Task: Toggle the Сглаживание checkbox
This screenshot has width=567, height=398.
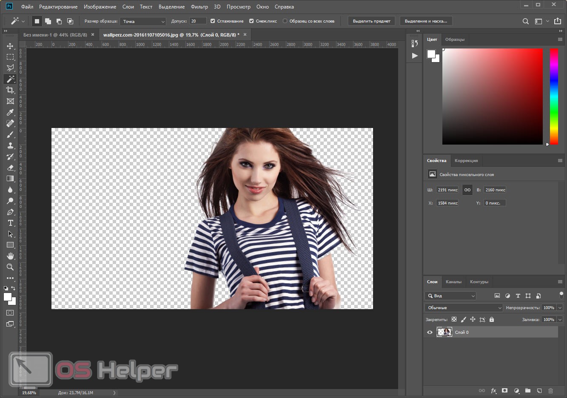Action: coord(213,21)
